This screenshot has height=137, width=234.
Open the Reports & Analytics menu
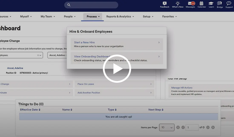click(120, 17)
